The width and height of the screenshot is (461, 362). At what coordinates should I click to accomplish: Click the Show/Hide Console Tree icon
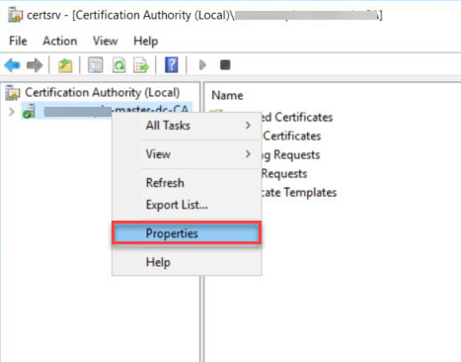[96, 65]
